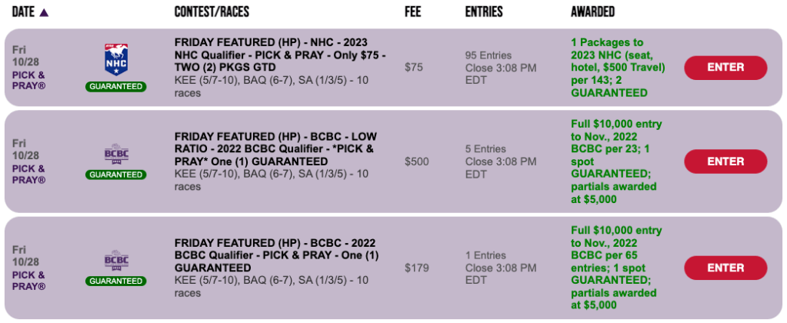Sort by DATE using the arrow
Screen dimensions: 787x323
[x=43, y=12]
